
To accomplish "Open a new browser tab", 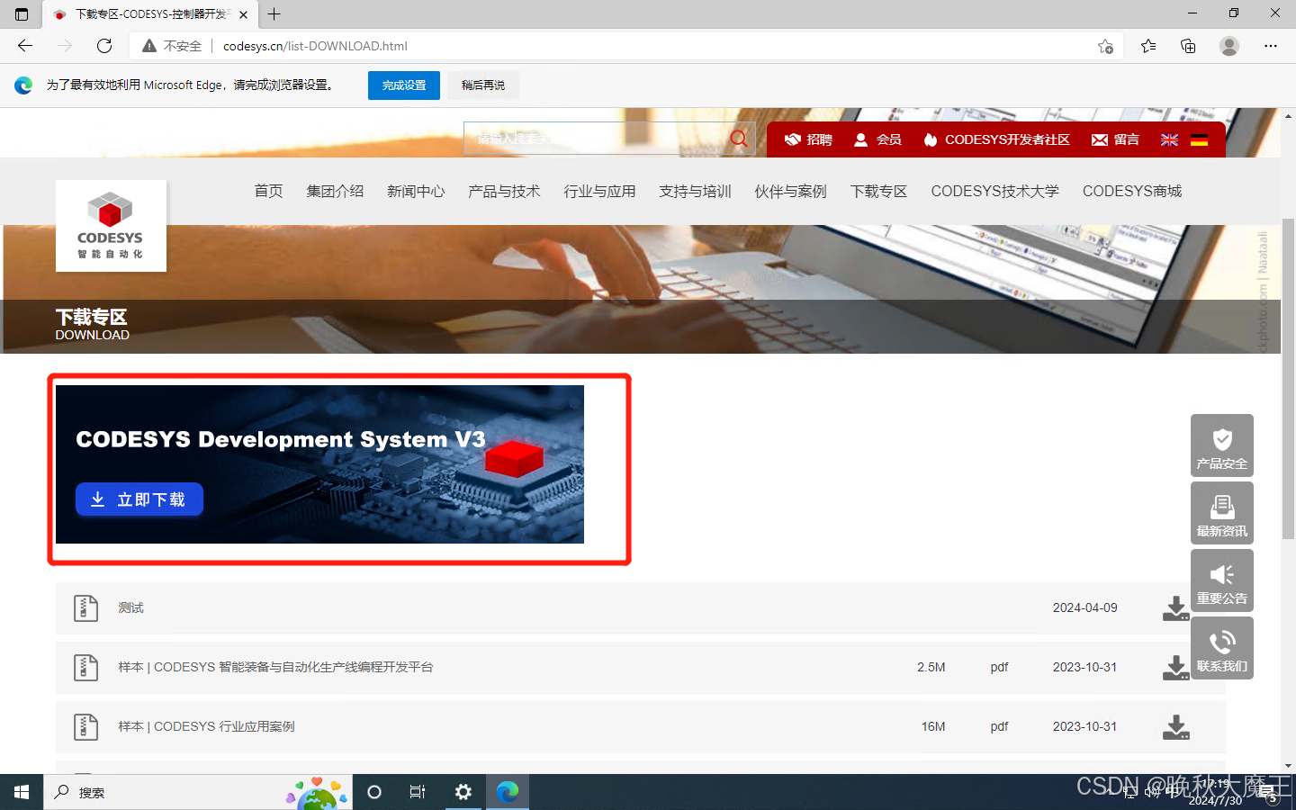I will point(274,14).
